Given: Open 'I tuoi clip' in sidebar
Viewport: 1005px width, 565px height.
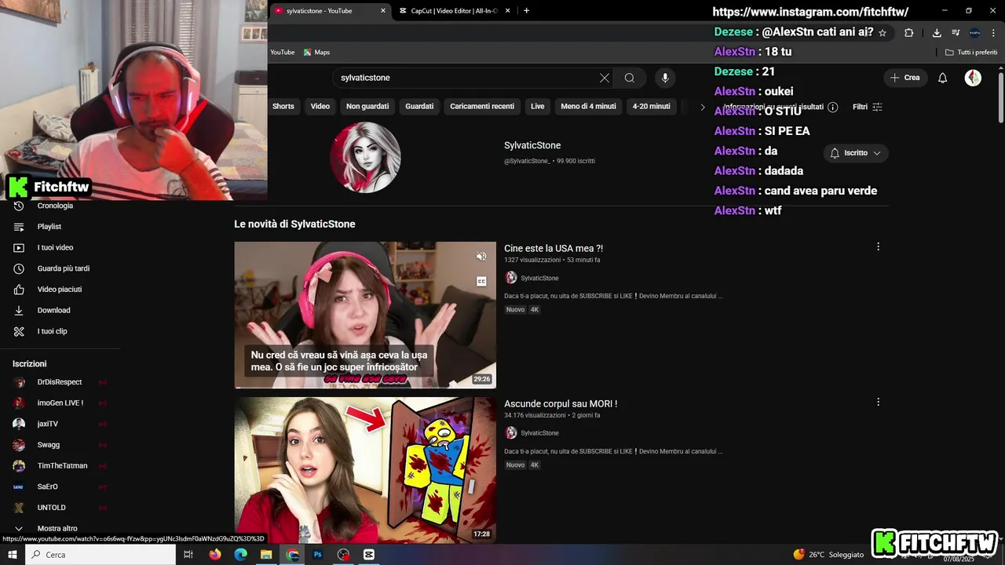Looking at the screenshot, I should coord(52,331).
